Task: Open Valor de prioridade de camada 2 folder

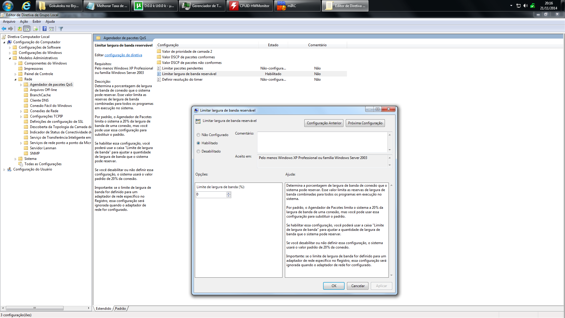Action: coord(185,52)
